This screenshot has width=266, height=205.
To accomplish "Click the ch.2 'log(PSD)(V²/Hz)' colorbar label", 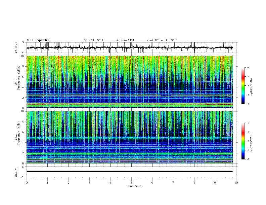I will 252,143.
